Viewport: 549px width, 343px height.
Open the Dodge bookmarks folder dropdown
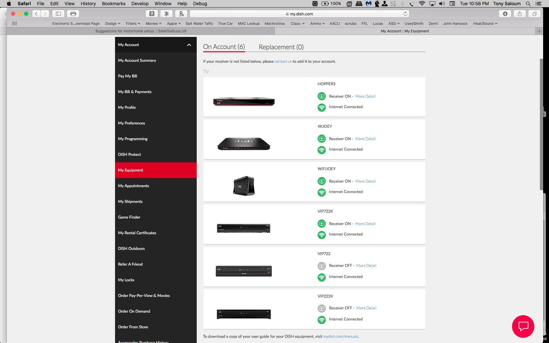(x=113, y=24)
